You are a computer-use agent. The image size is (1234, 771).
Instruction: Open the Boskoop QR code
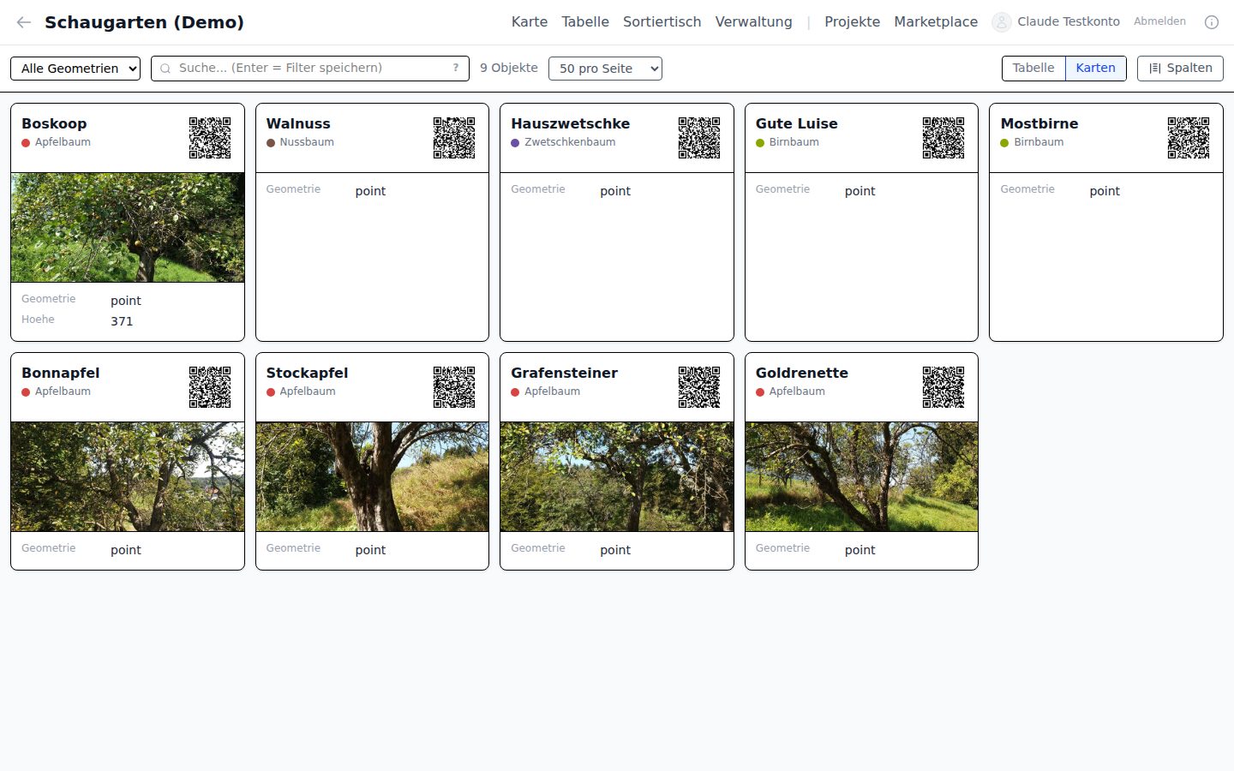pos(210,138)
